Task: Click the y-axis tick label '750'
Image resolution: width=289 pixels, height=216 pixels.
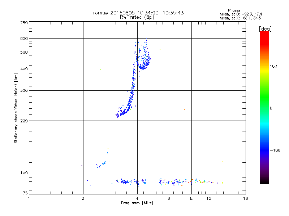Action: click(24, 23)
